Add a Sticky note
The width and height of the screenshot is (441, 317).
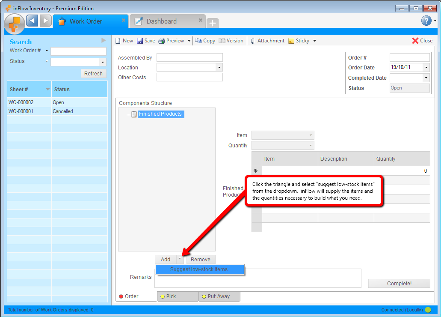pyautogui.click(x=299, y=41)
